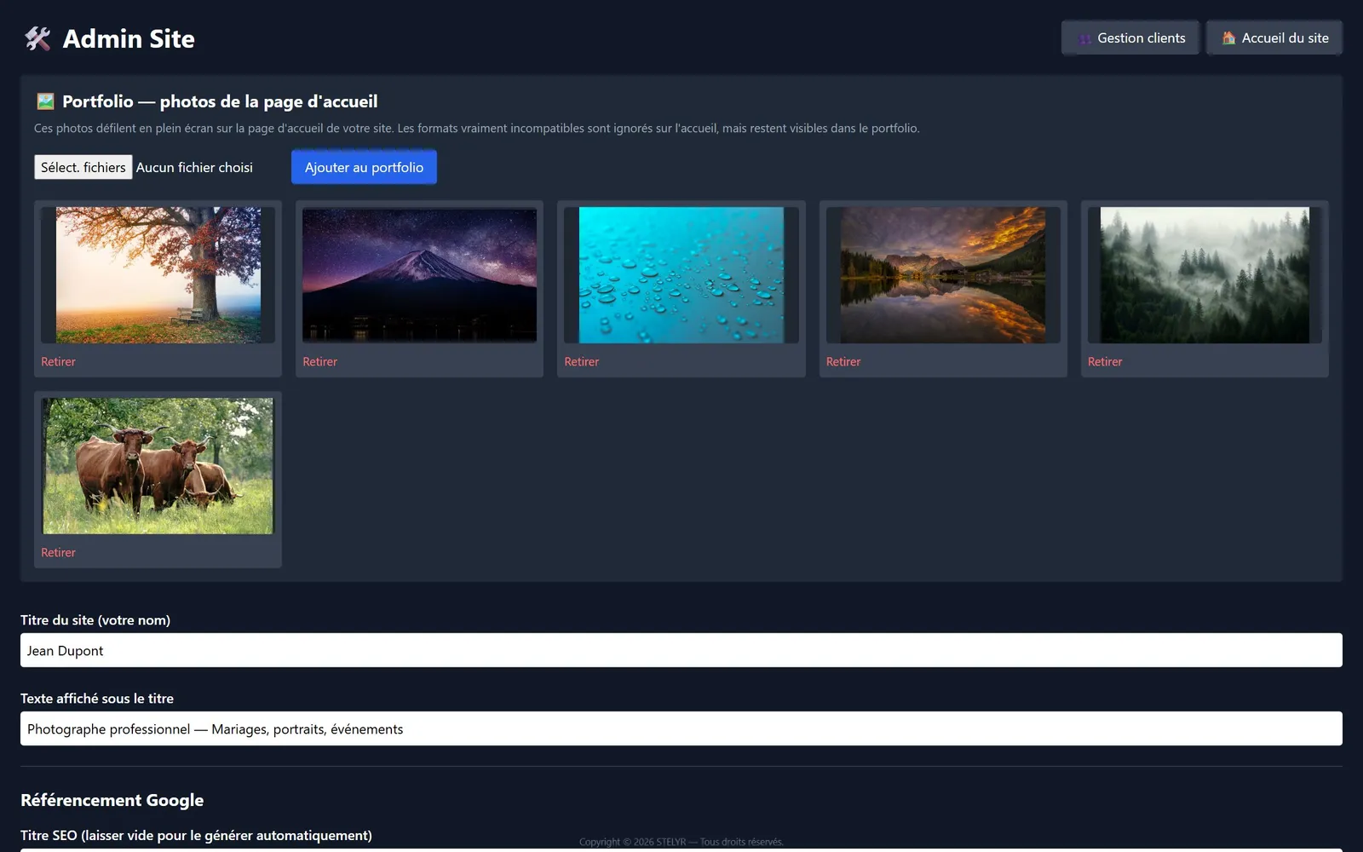
Task: Click the picture icon next to Portfolio heading
Action: point(45,101)
